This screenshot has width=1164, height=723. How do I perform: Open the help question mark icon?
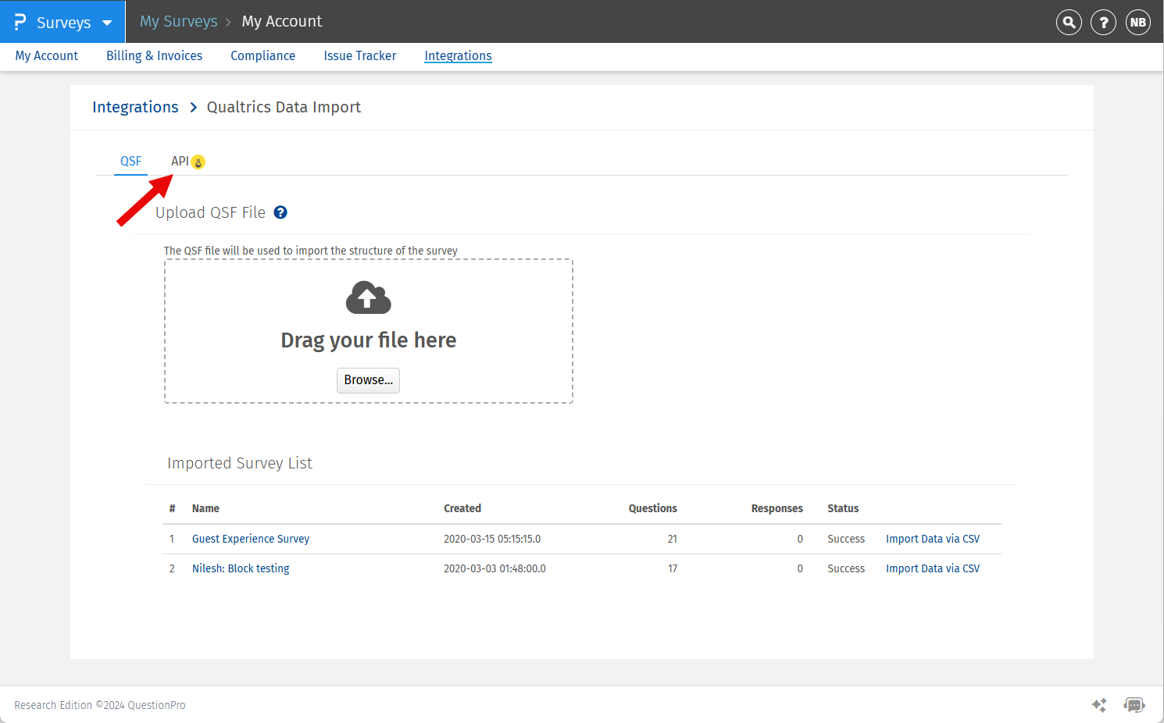[x=1103, y=22]
